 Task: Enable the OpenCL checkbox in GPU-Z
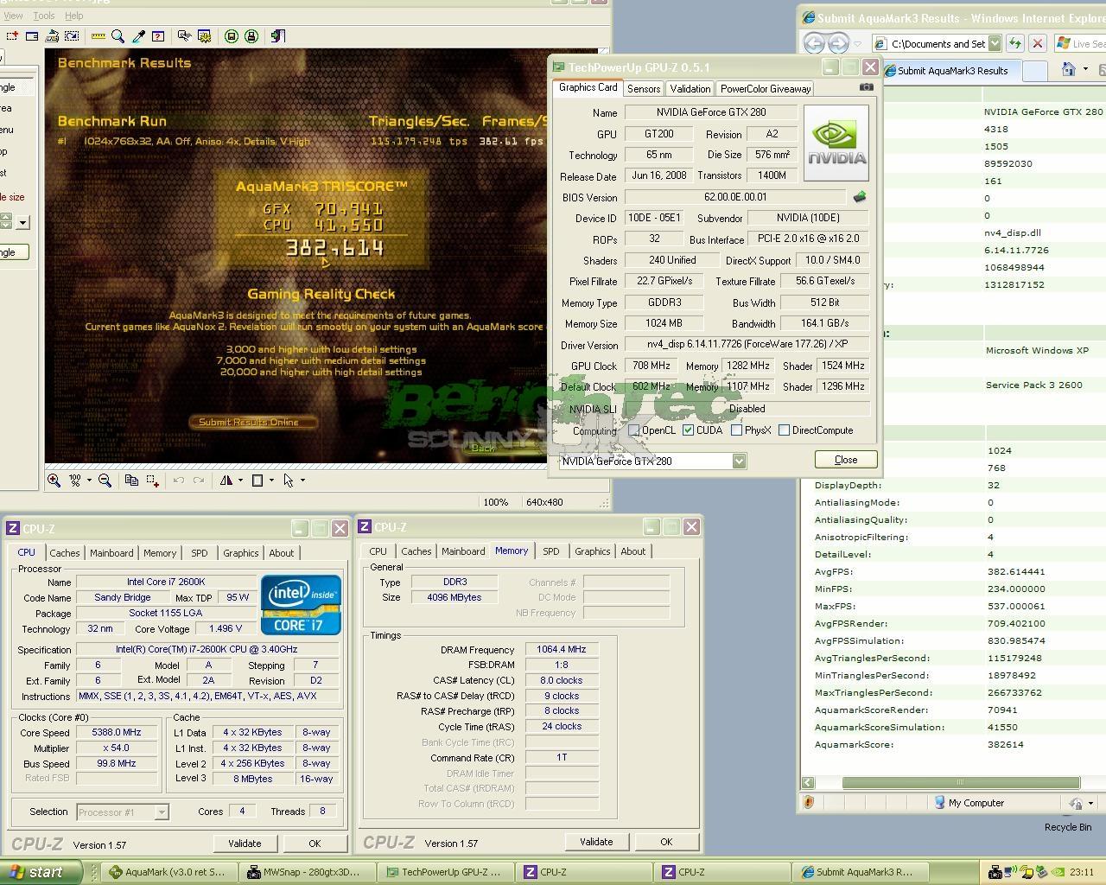coord(634,430)
